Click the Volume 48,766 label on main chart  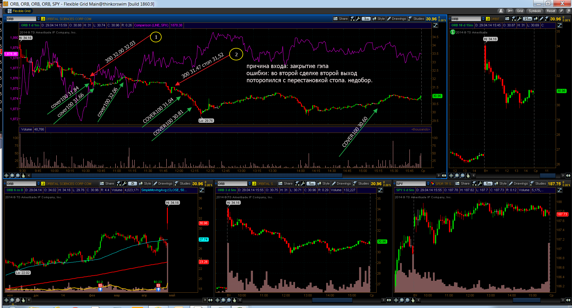(x=32, y=129)
